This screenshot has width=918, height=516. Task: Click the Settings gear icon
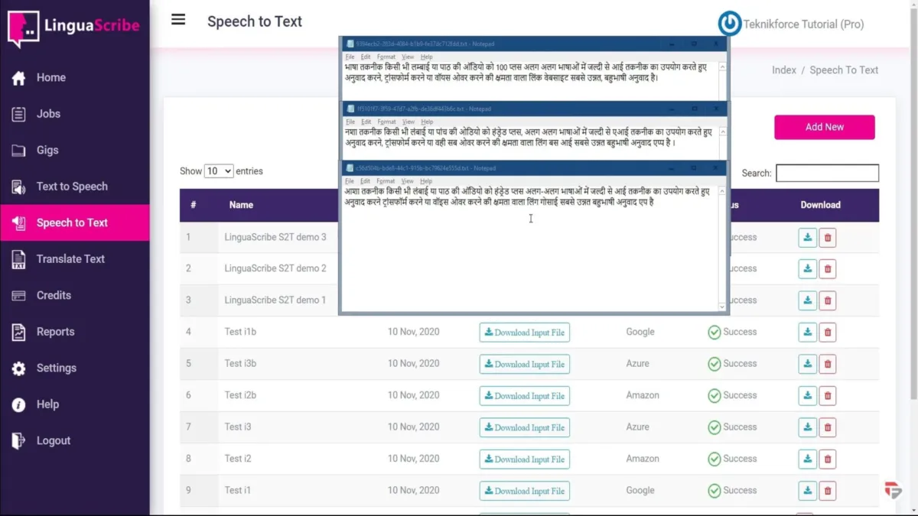coord(19,368)
